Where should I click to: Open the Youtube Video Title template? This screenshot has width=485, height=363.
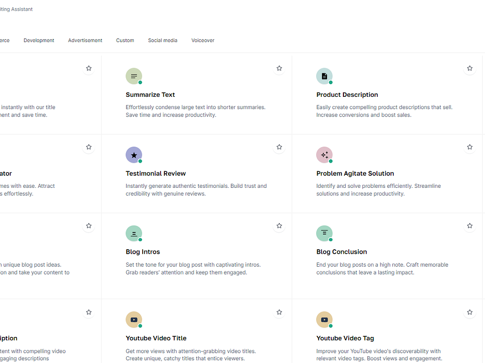click(156, 338)
